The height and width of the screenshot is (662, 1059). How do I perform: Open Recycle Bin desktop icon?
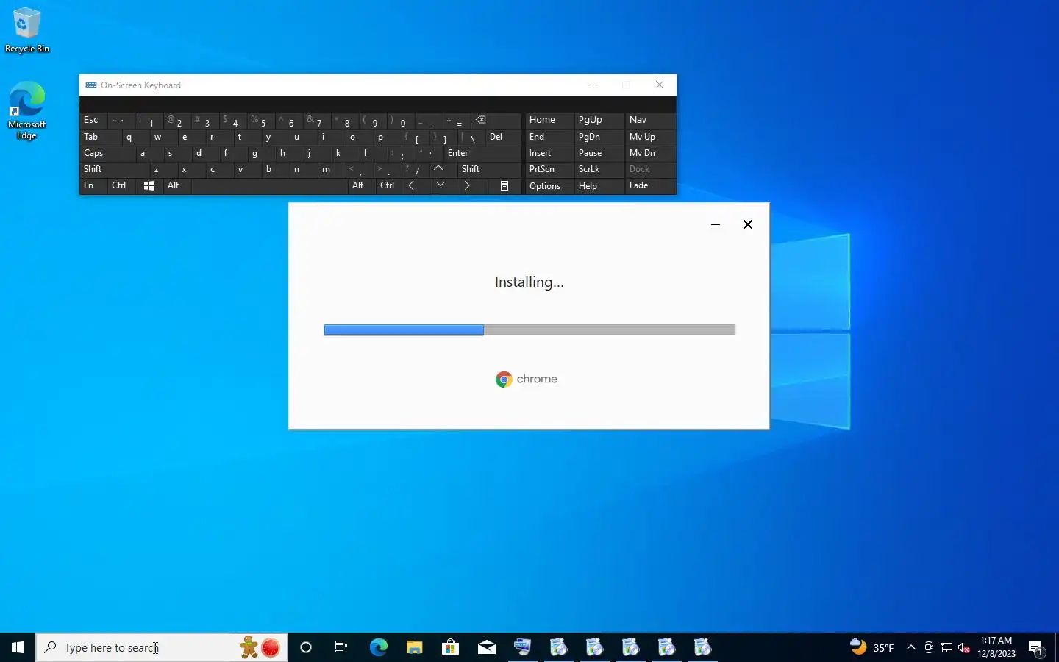[x=26, y=30]
